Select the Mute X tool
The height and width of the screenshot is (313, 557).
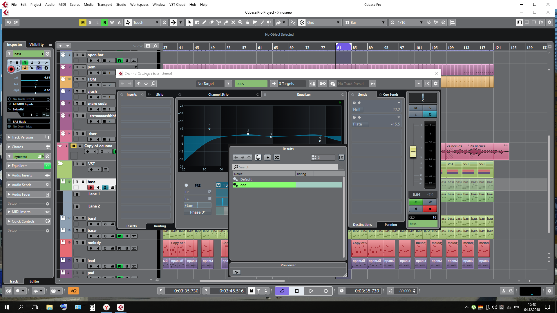233,22
